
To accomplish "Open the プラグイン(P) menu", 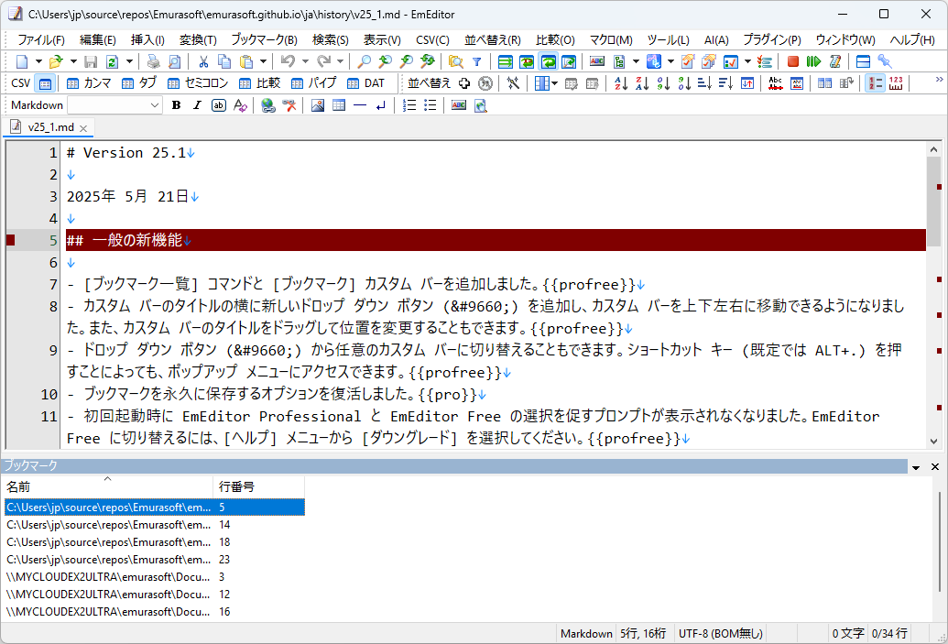I will click(772, 40).
